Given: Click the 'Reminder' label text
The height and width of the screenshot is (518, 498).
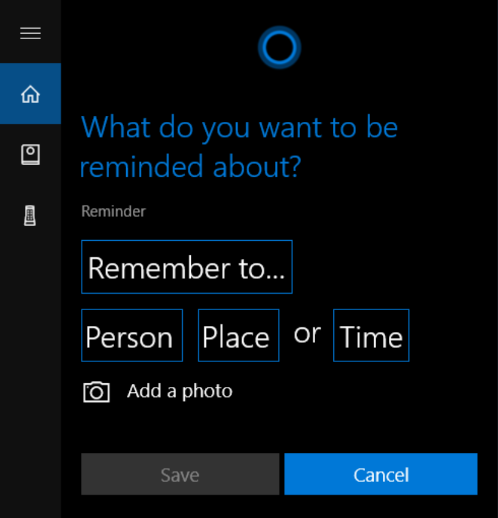Looking at the screenshot, I should 113,211.
